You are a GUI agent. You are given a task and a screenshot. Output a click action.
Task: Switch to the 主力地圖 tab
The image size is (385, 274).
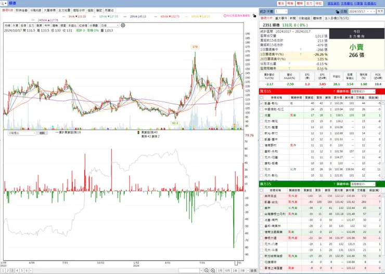(x=65, y=10)
